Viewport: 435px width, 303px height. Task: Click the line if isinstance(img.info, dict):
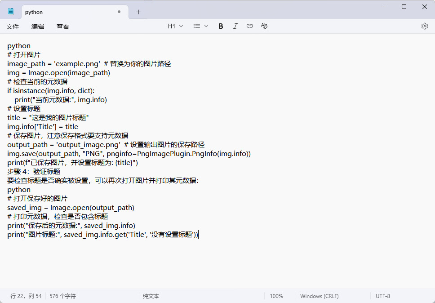51,91
